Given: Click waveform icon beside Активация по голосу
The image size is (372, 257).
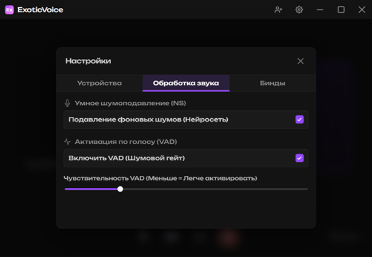Looking at the screenshot, I should click(67, 142).
